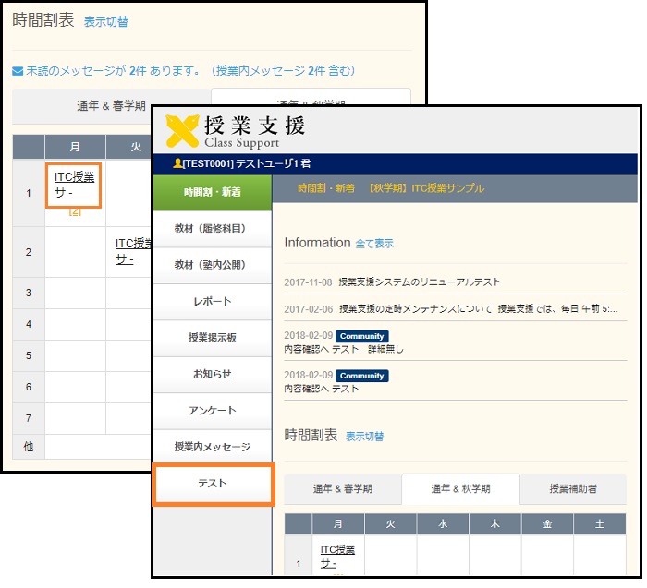
Task: Click the 授業支援 Class Support logo
Action: point(235,130)
